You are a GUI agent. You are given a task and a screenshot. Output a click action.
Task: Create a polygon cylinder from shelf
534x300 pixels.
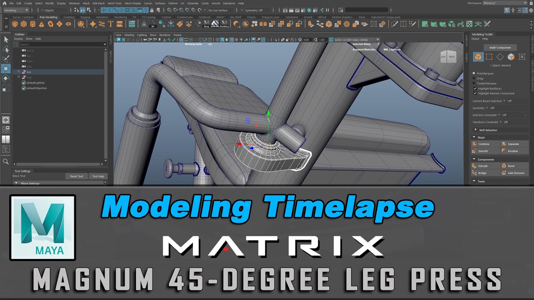[x=33, y=24]
